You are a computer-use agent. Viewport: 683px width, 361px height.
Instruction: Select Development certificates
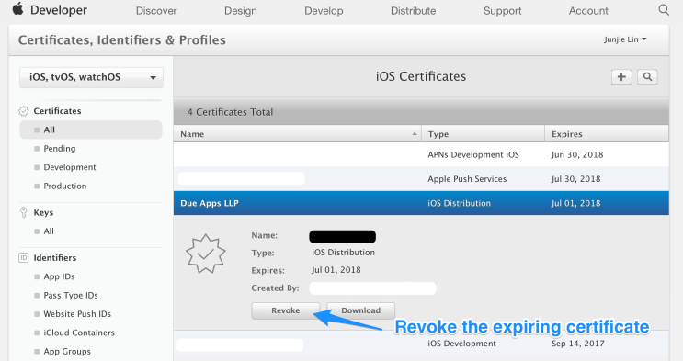(x=70, y=167)
